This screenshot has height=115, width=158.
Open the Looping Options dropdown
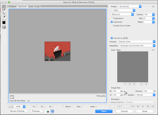click(x=140, y=102)
